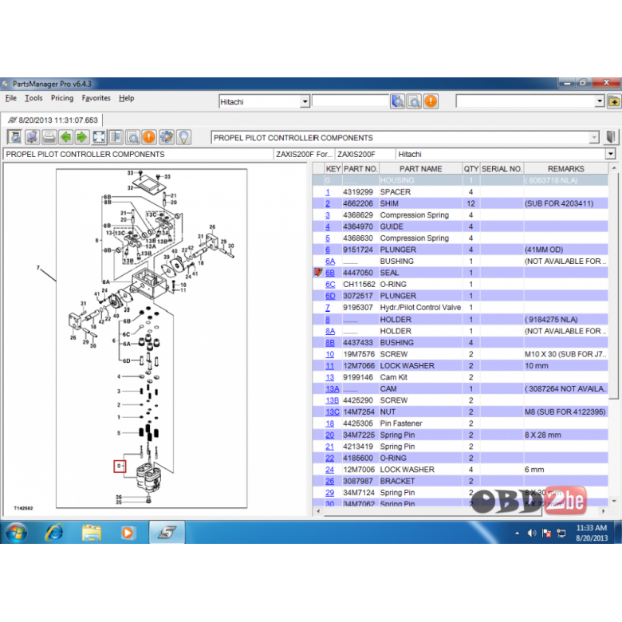Click key link 6B for SEAL
Screen dimensions: 622x622
330,273
